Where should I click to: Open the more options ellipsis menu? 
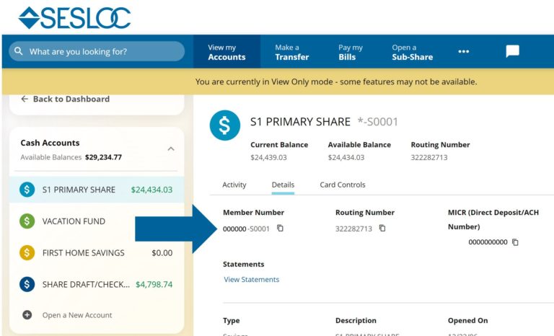463,51
